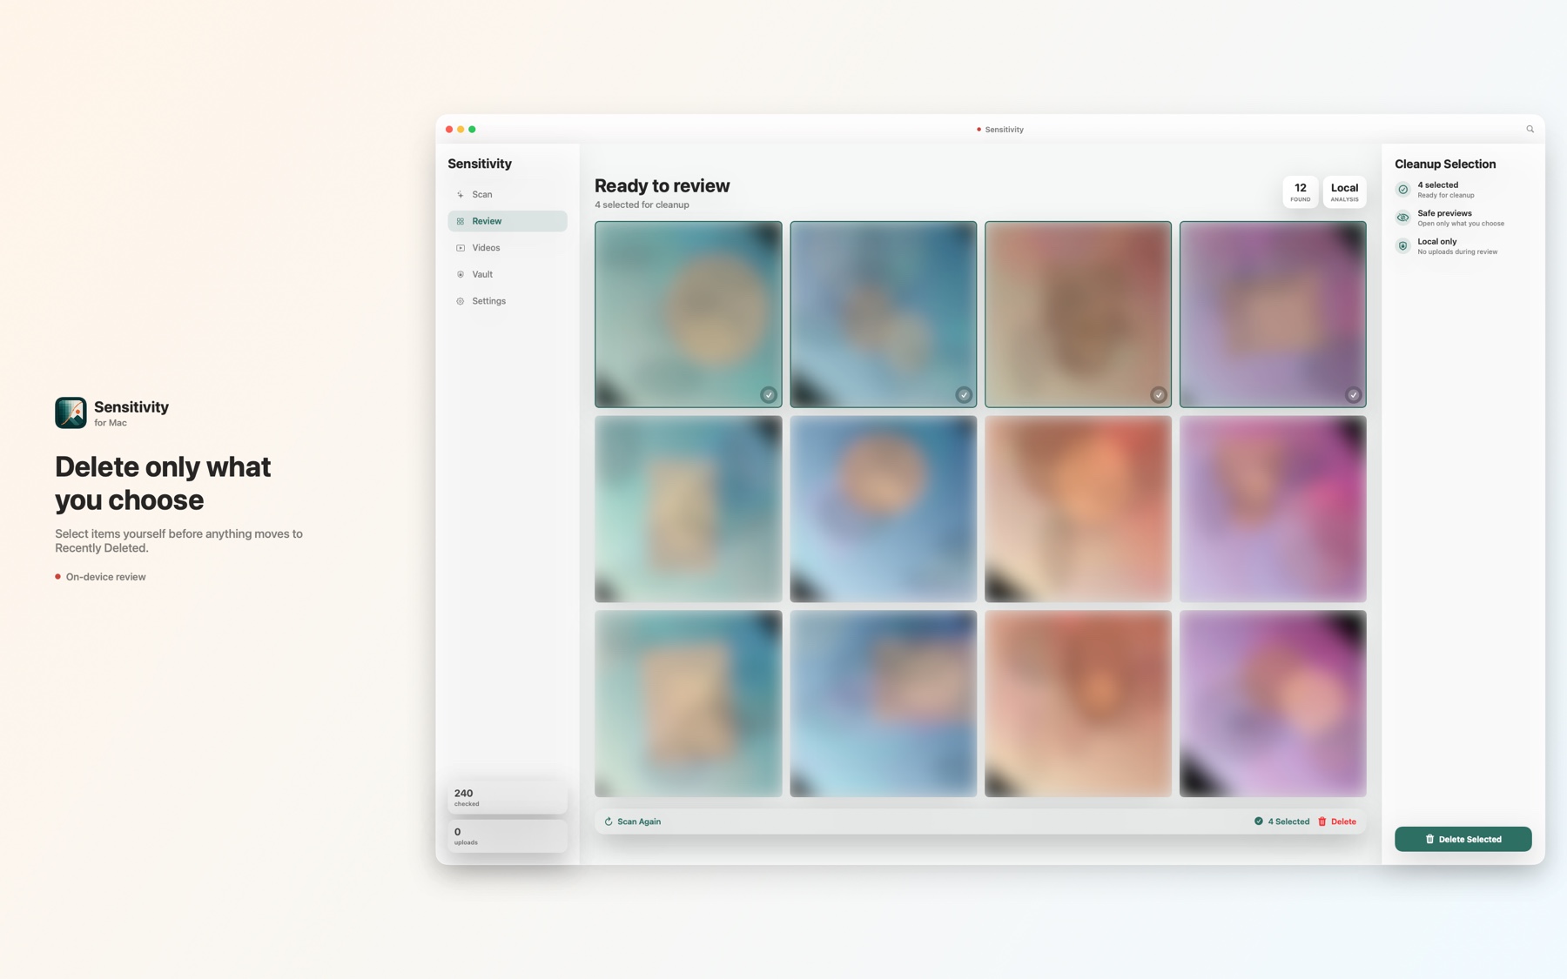The image size is (1567, 979).
Task: Click the Videos play icon in sidebar
Action: point(461,248)
